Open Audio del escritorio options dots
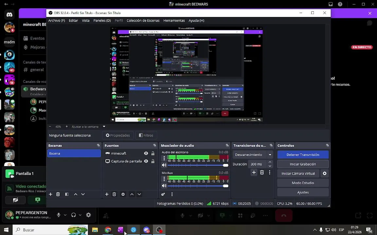377x235 pixels. point(164,158)
